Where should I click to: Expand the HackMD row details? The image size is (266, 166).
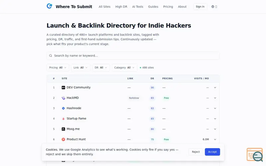(x=215, y=98)
